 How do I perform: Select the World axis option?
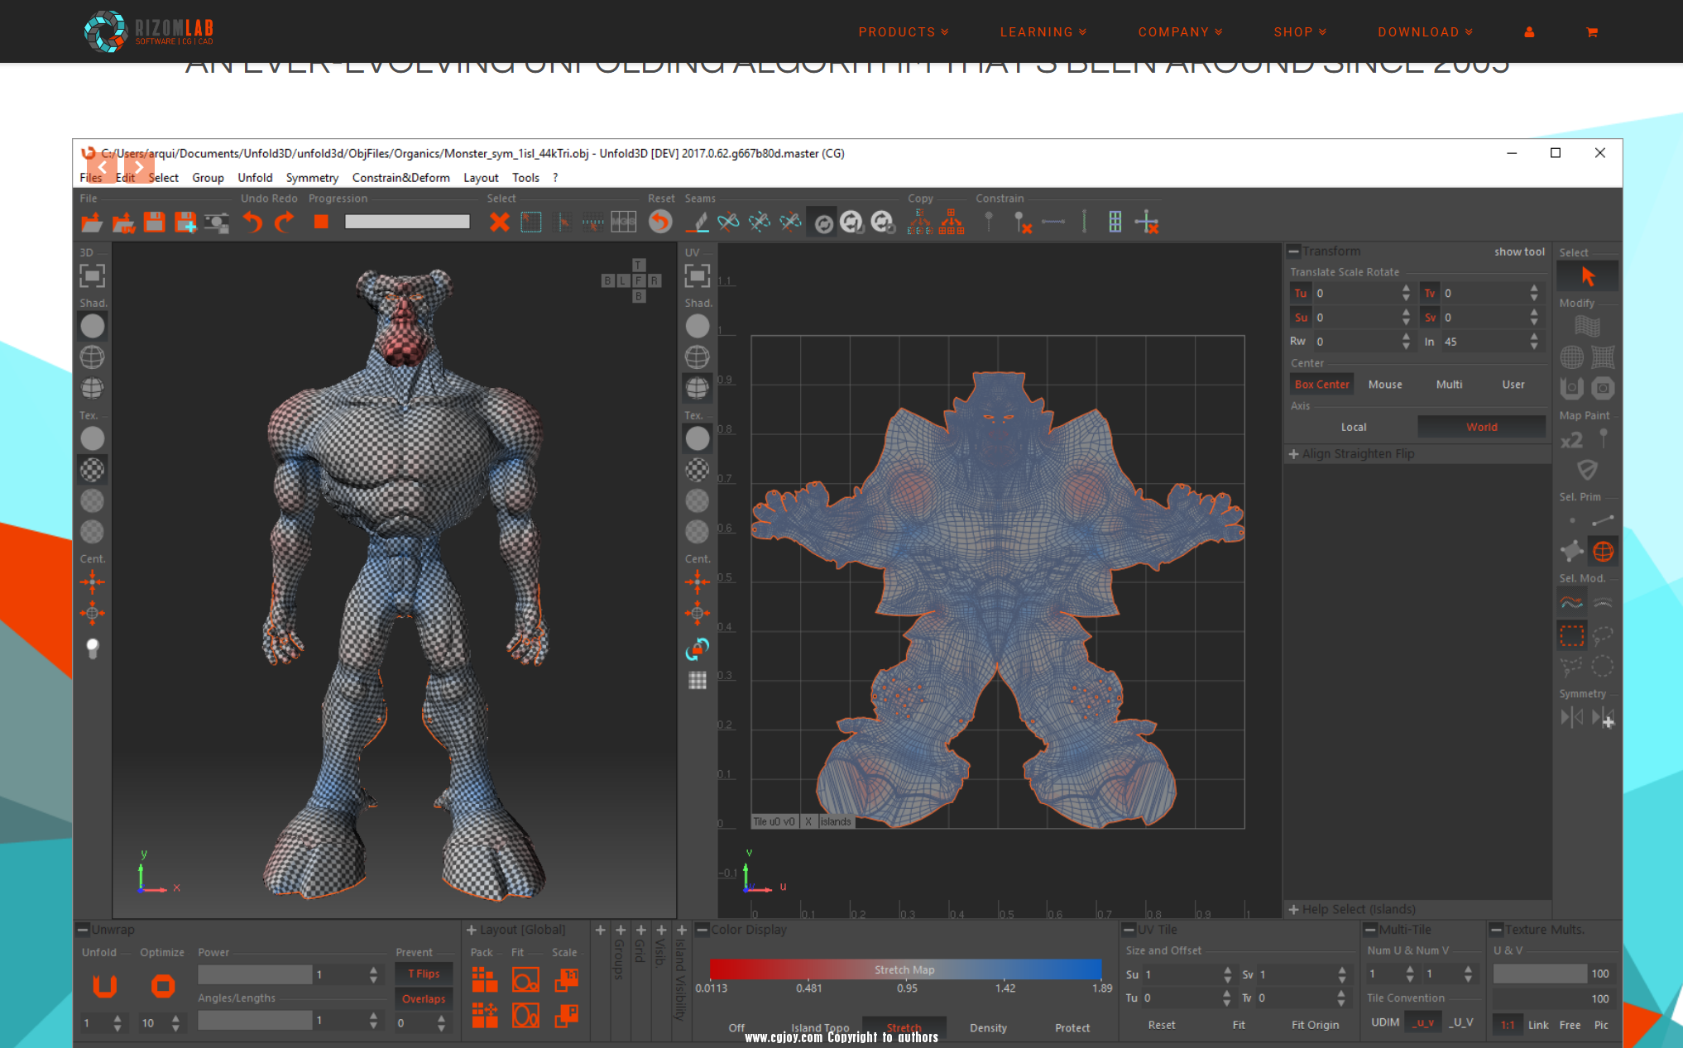tap(1482, 428)
